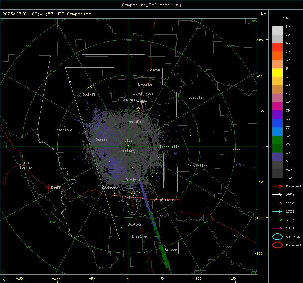The width and height of the screenshot is (303, 283).
Task: Select the Hanna label
Action: [235, 150]
